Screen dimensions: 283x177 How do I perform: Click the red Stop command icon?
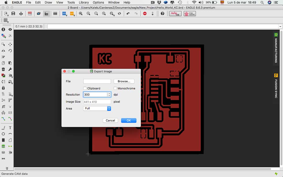145,14
